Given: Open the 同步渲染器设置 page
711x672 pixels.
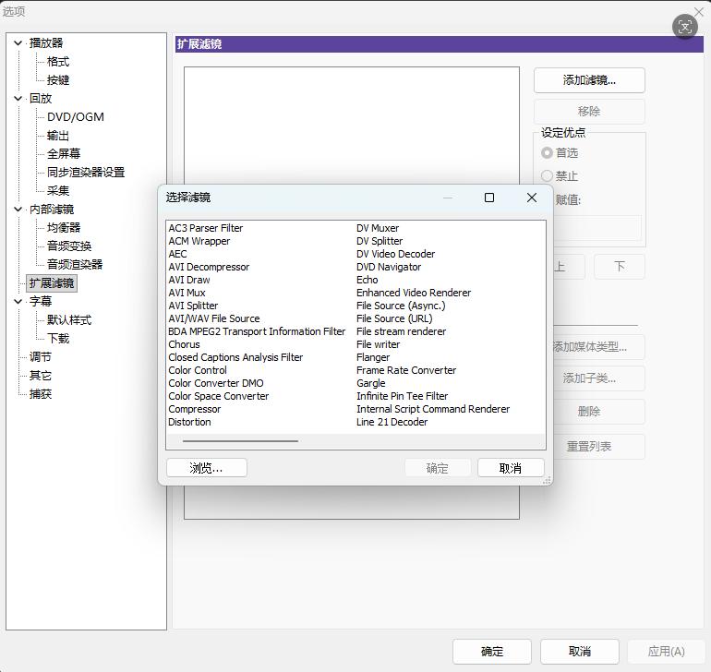Looking at the screenshot, I should (x=86, y=173).
